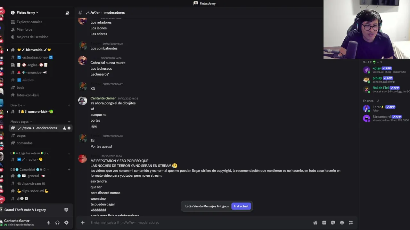The image size is (410, 230).
Task: Click the Ir al actual button
Action: coord(241,206)
